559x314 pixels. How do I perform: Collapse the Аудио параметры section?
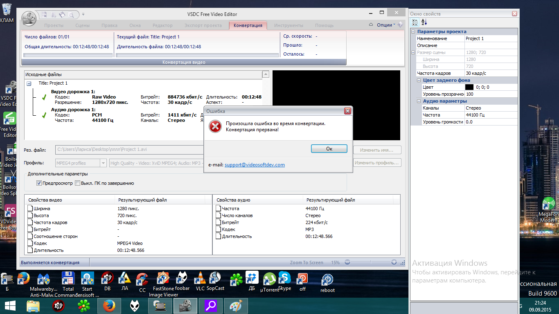(x=419, y=101)
